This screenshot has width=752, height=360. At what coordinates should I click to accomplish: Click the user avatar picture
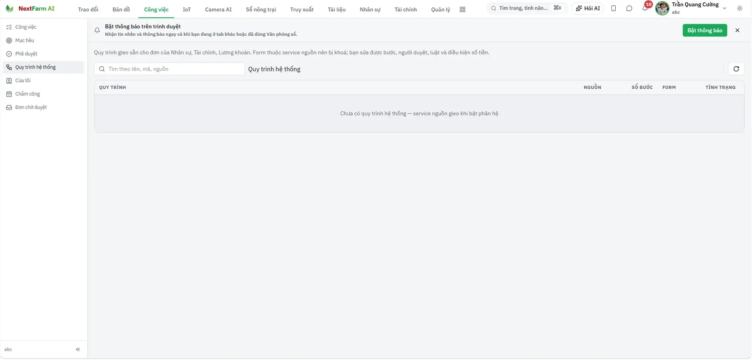[662, 8]
